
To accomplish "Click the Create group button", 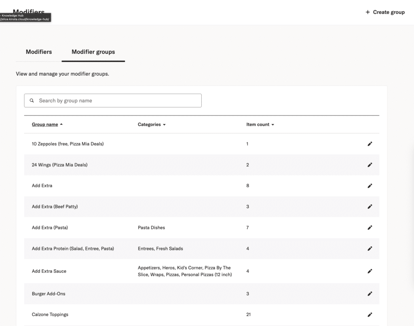I will coord(385,12).
